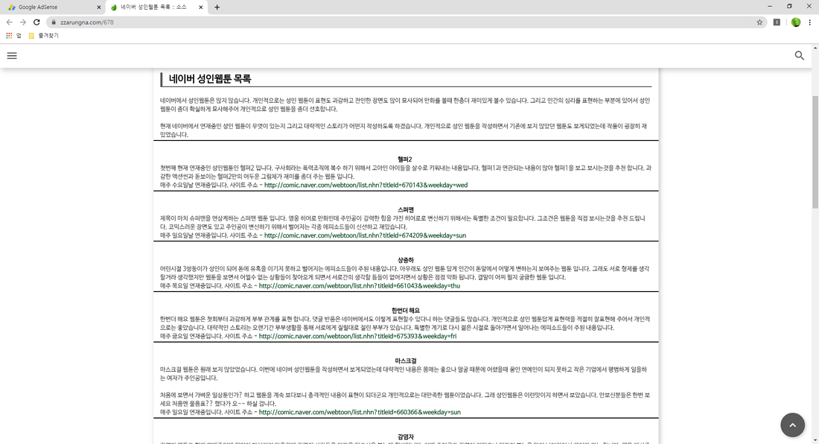Open the 한번더 해요 link titleId=675393
Viewport: 819px width, 444px height.
(357, 337)
